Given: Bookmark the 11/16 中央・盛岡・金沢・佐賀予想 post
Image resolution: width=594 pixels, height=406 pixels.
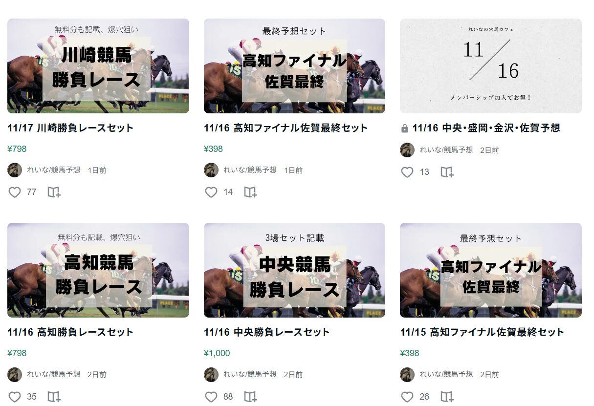Looking at the screenshot, I should [x=447, y=172].
